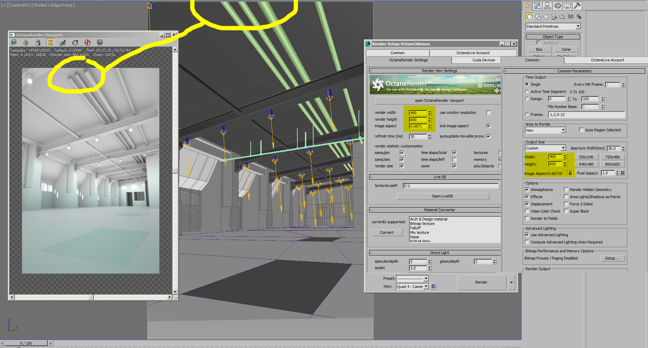Screen dimensions: 648x348
Task: Select the Helpers category icon
Action: point(562,17)
